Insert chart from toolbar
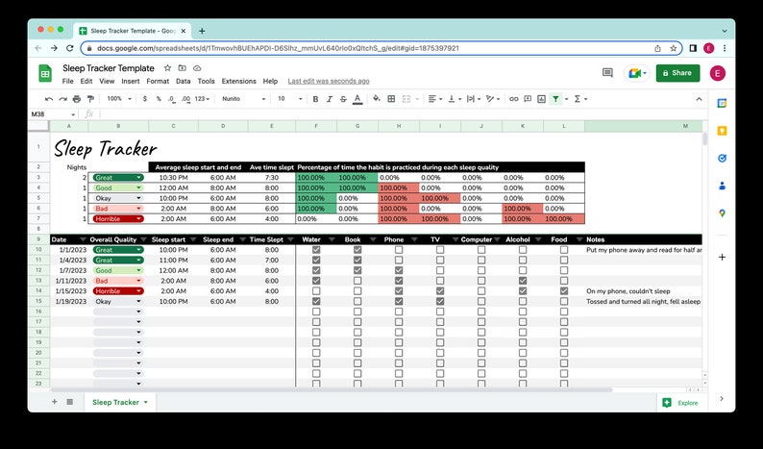Viewport: 763px width, 449px height. (541, 99)
